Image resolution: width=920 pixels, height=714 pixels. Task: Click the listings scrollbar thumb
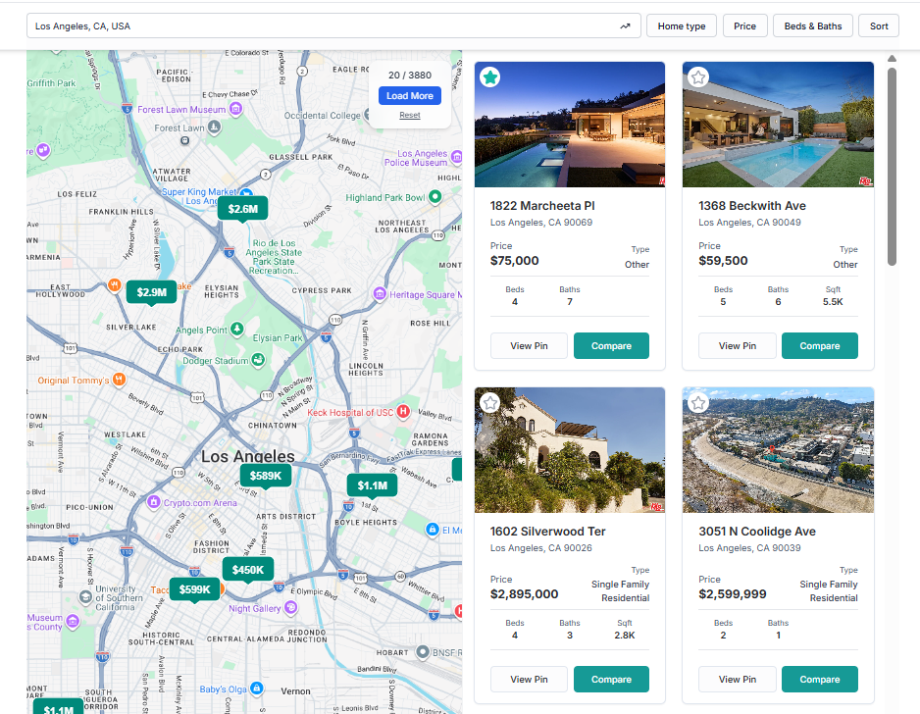pyautogui.click(x=892, y=167)
